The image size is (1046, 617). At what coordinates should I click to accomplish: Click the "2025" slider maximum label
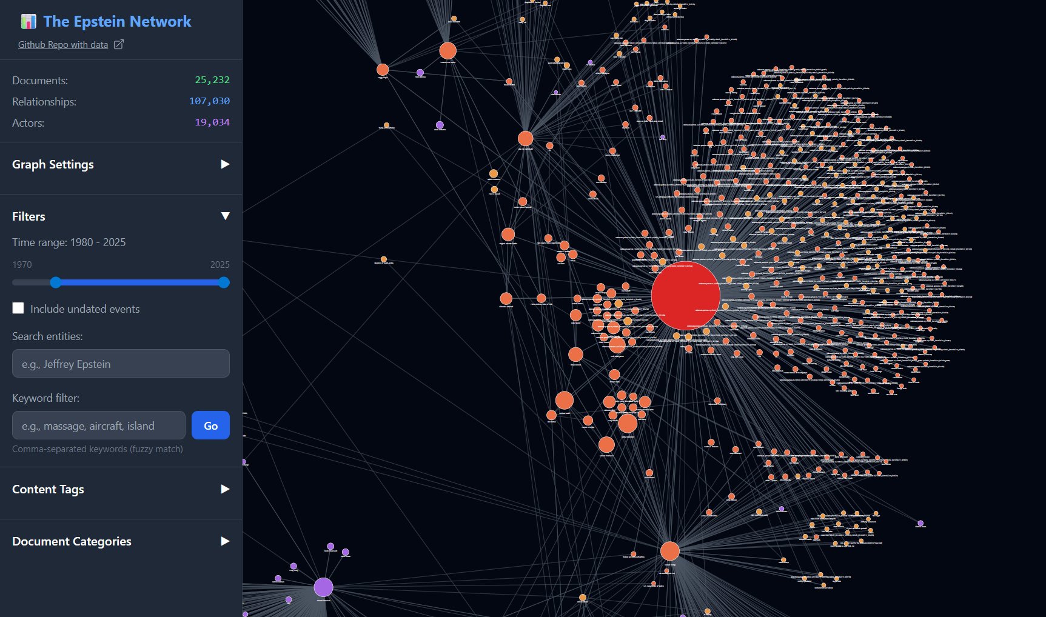tap(220, 265)
